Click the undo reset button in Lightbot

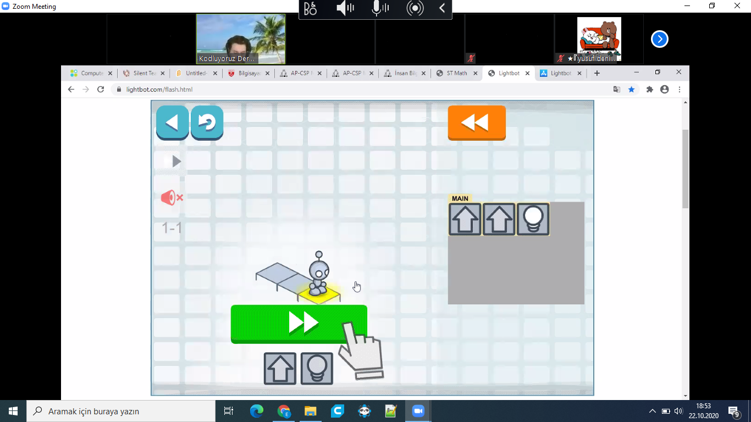pos(207,122)
